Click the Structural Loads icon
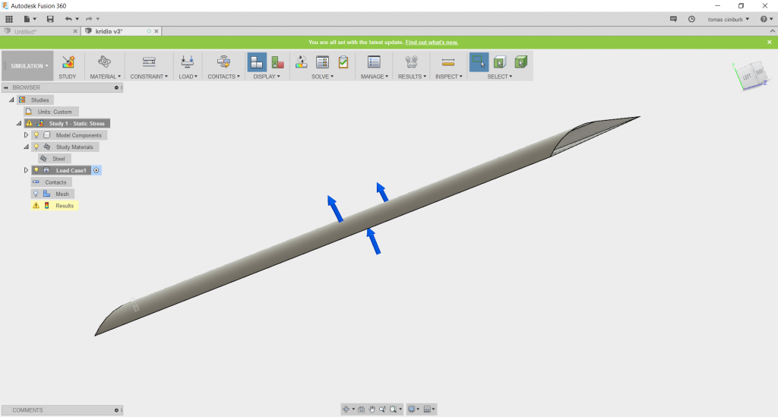Viewport: 778px width, 417px height. [x=187, y=62]
